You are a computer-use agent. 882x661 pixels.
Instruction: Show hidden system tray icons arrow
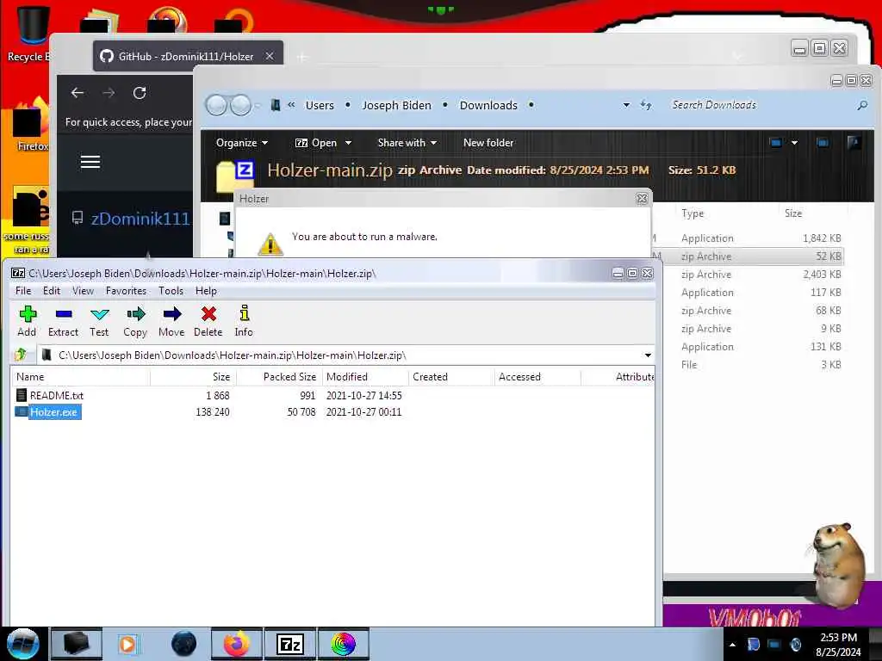point(732,645)
